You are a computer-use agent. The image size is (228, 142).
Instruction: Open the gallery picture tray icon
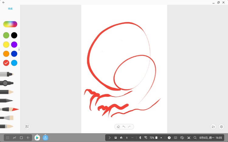click(116, 138)
